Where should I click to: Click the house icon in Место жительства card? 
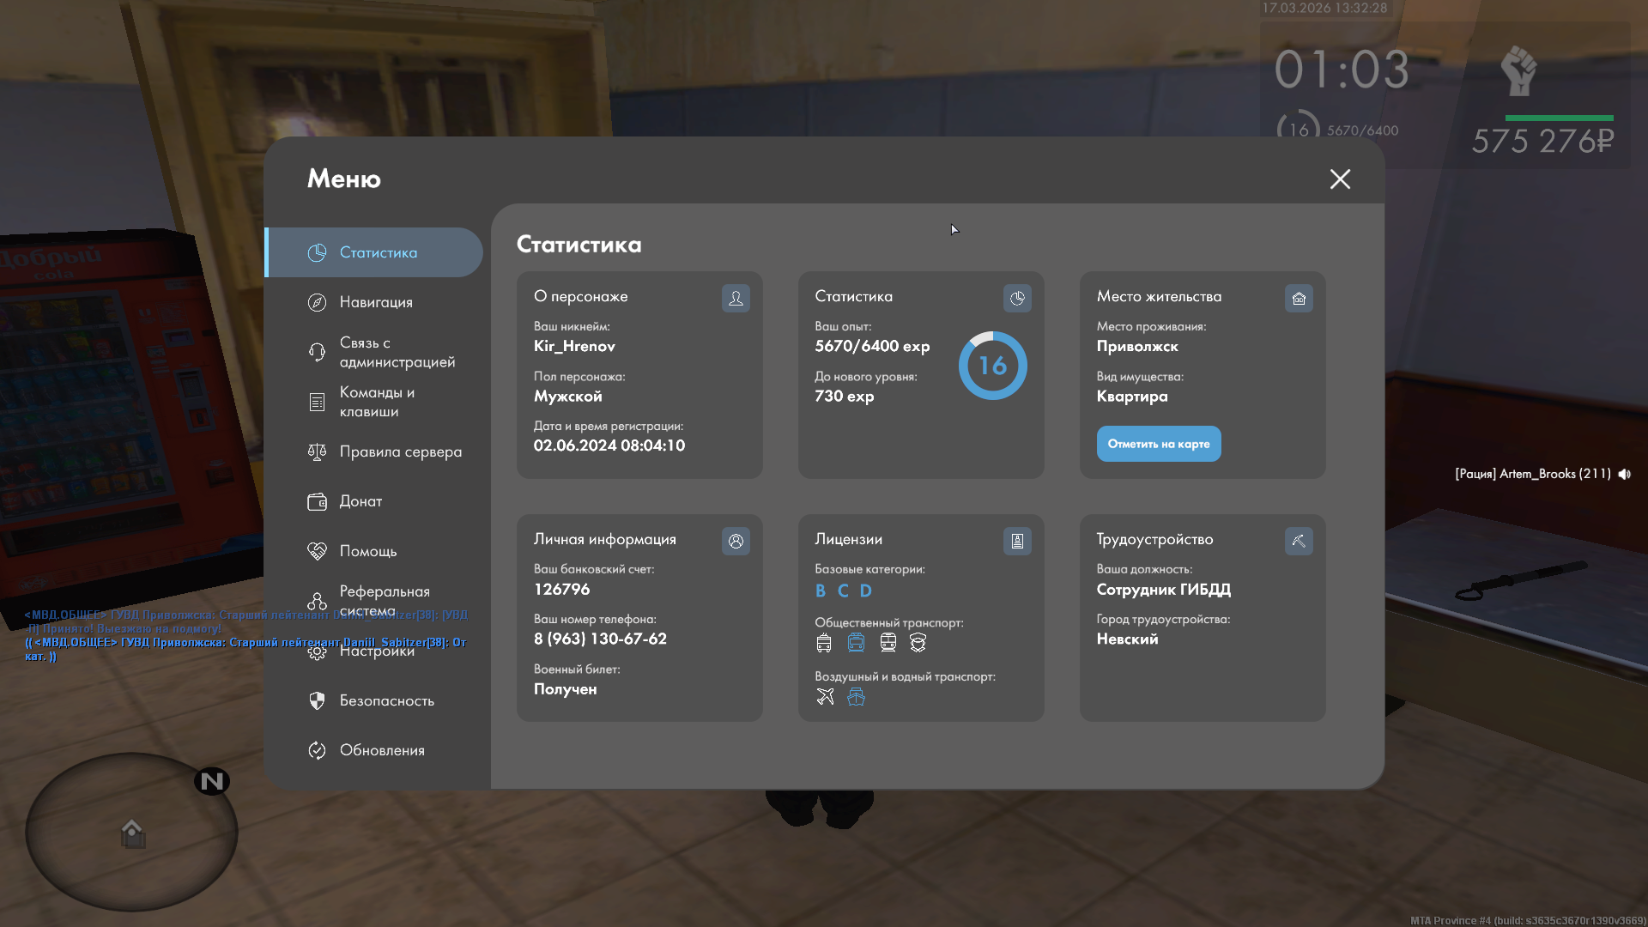[1299, 298]
